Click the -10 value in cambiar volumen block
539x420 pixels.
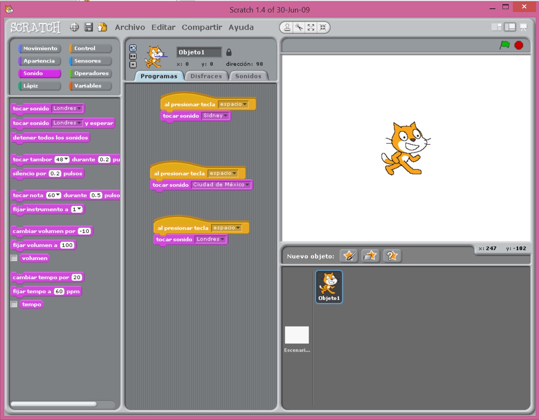point(84,231)
